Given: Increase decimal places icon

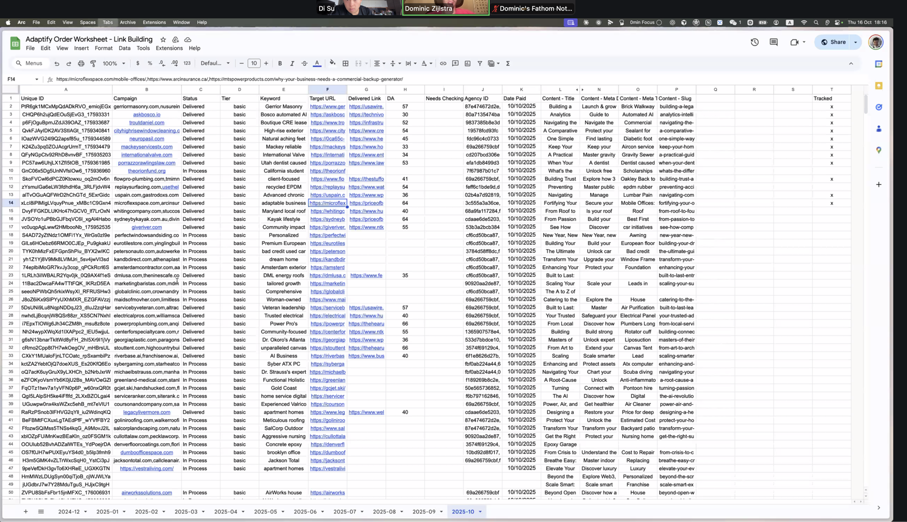Looking at the screenshot, I should [x=174, y=63].
